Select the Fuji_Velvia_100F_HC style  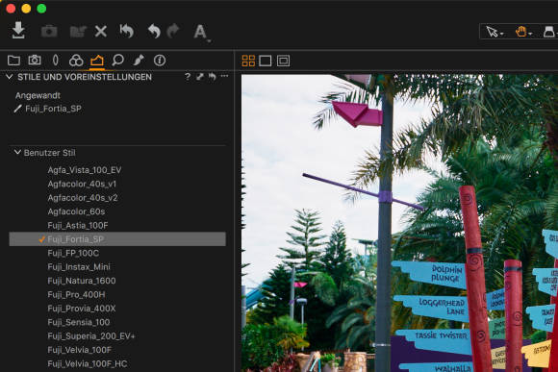tap(88, 363)
